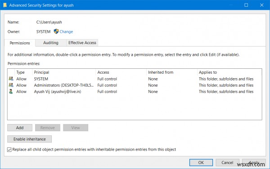This screenshot has width=270, height=169.
Task: Click the Allow type of the Administrators row
Action: point(21,85)
